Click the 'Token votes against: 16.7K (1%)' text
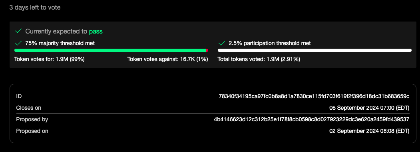Image resolution: width=420 pixels, height=152 pixels. tap(168, 59)
